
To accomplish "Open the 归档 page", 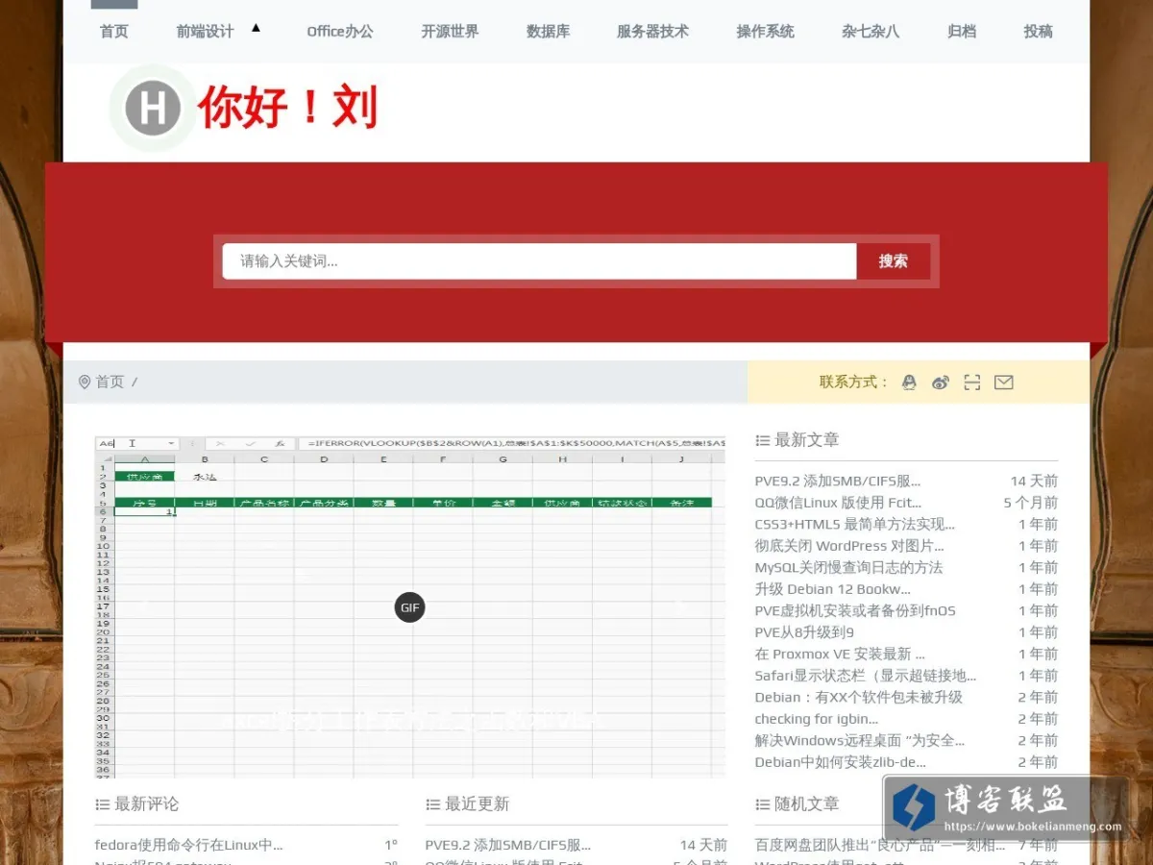I will [x=962, y=32].
